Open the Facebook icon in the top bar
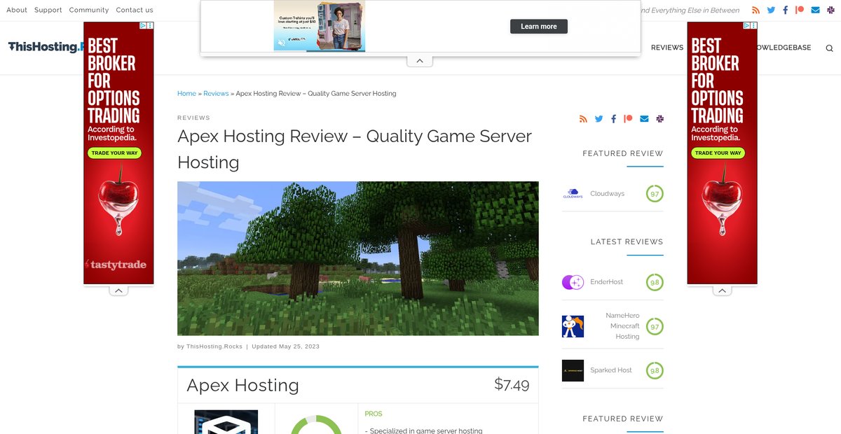The image size is (841, 434). point(786,10)
